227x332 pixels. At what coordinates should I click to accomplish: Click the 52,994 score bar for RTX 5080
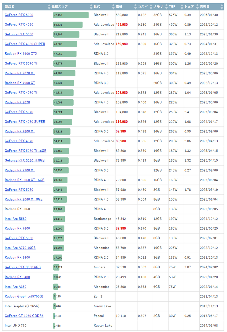[x=66, y=34]
